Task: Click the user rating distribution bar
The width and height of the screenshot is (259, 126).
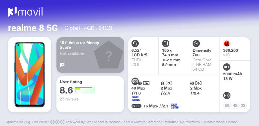Action: [x=85, y=90]
